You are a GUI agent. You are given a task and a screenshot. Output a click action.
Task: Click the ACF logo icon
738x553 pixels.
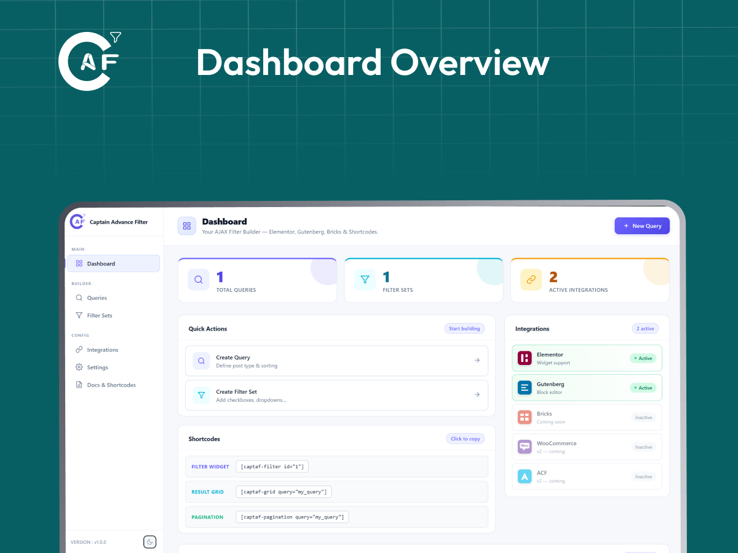tap(525, 476)
